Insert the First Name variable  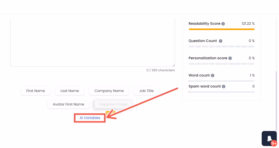point(35,91)
